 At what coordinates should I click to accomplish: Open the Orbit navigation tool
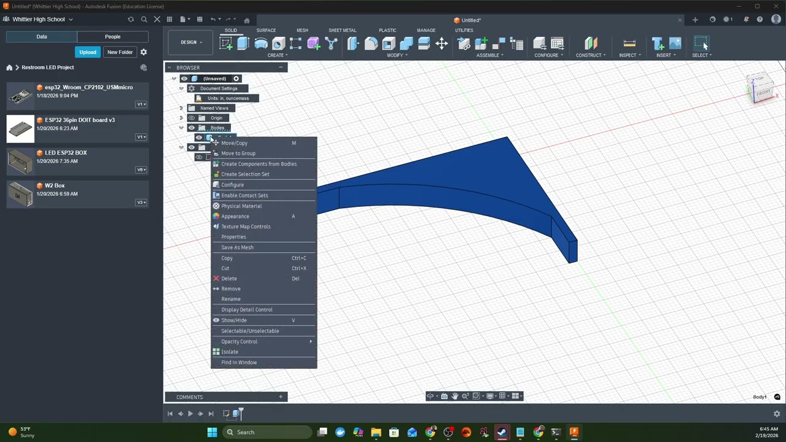[x=430, y=396]
